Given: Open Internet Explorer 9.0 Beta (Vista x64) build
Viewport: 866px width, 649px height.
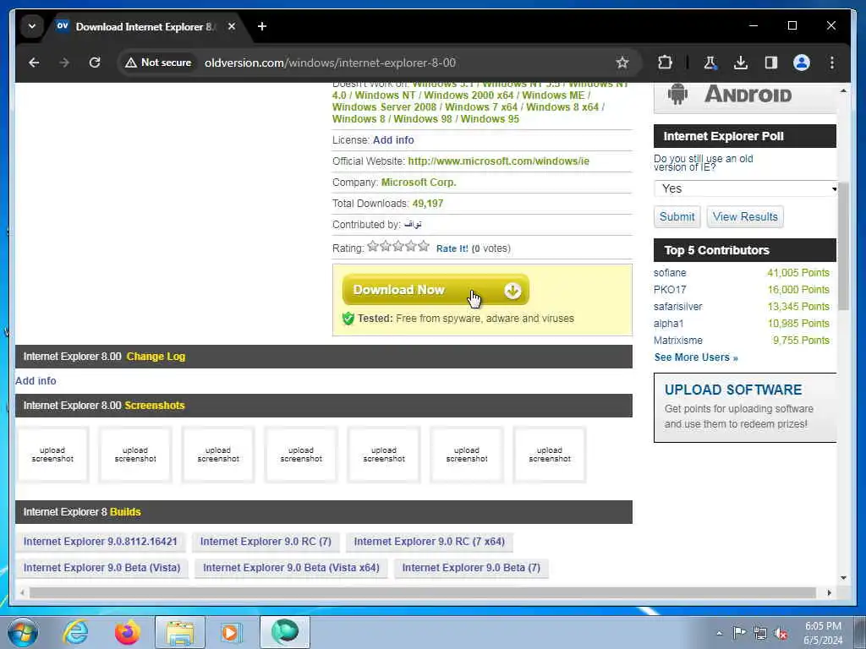Looking at the screenshot, I should (x=291, y=567).
